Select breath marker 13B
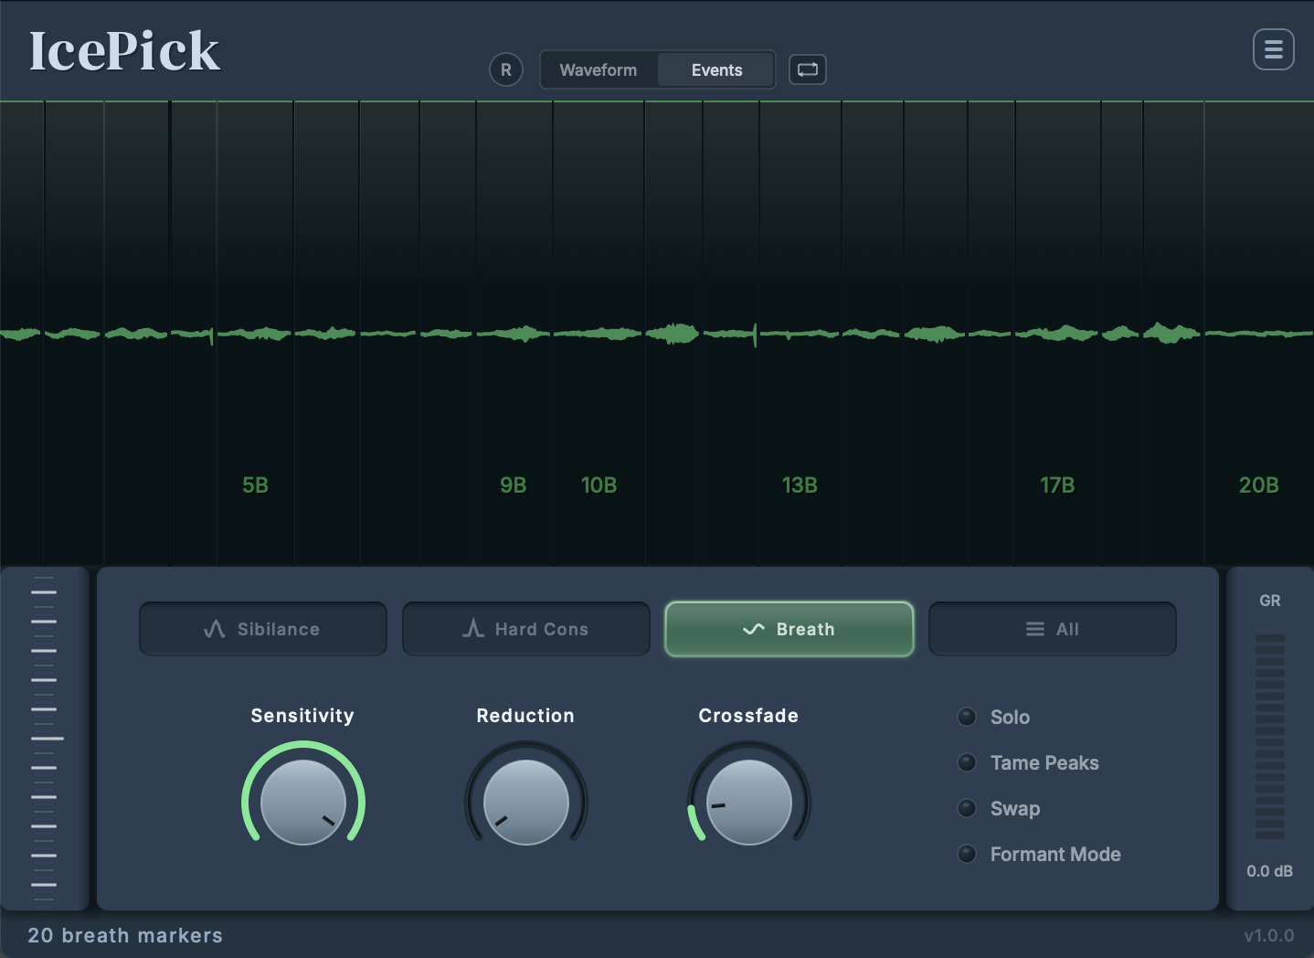The height and width of the screenshot is (958, 1314). pos(800,485)
